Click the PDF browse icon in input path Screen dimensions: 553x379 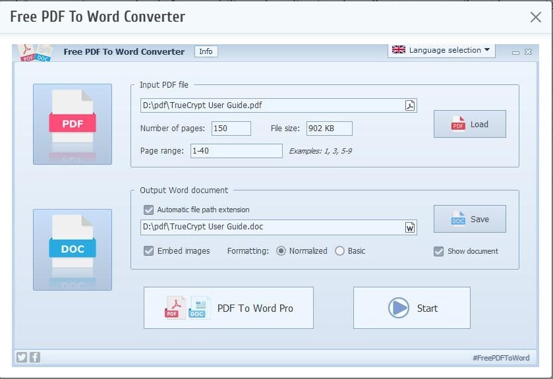click(410, 105)
